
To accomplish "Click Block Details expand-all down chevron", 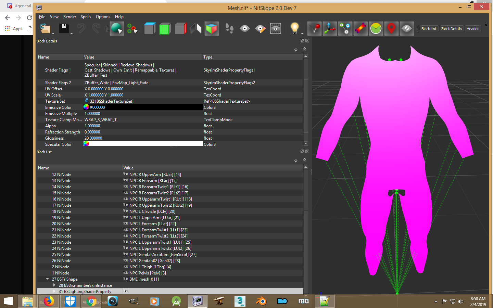I will click(296, 50).
